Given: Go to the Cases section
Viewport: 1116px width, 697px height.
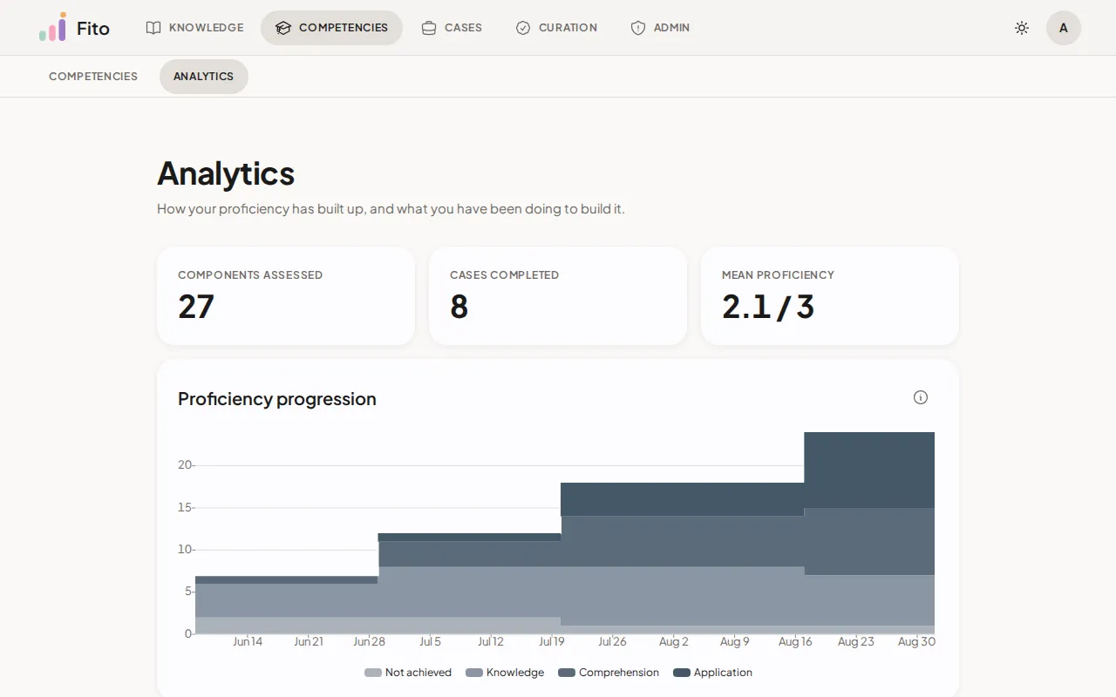Looking at the screenshot, I should pos(452,28).
